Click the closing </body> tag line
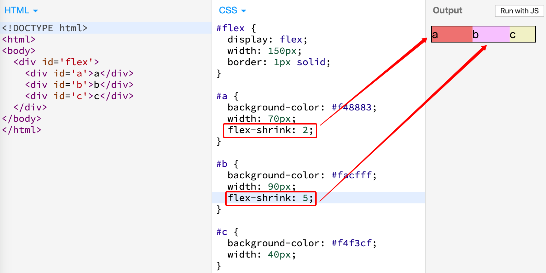 click(22, 119)
